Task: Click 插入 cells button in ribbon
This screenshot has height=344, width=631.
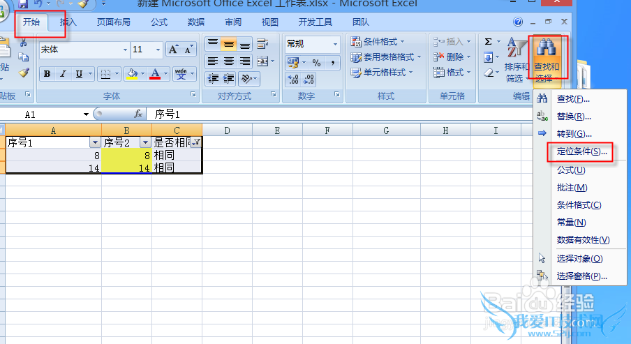Action: (452, 41)
